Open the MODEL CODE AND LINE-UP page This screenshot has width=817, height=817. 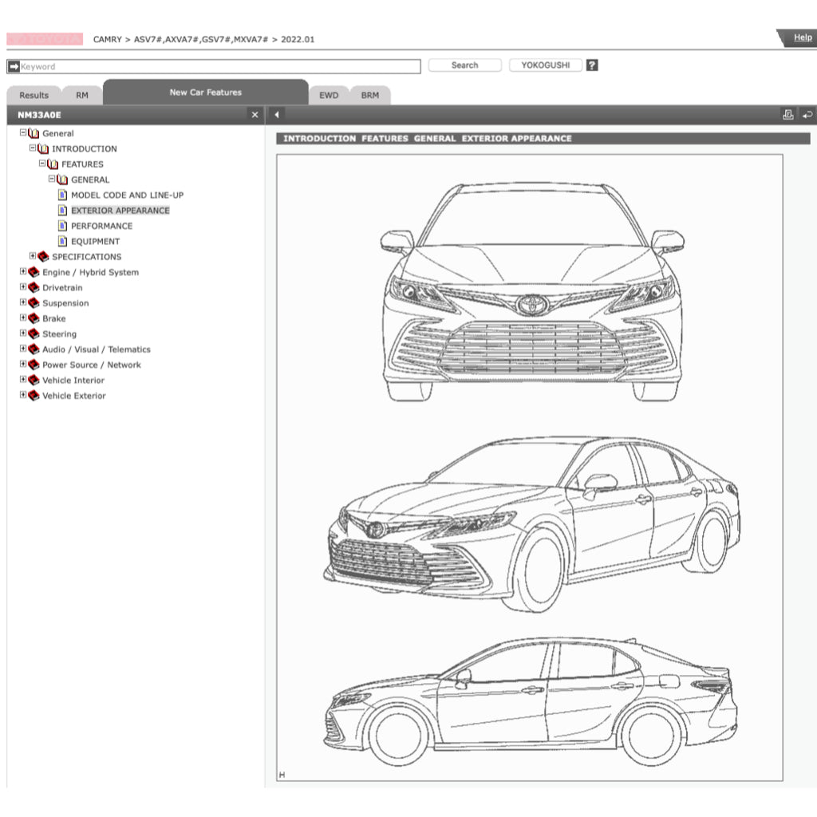click(x=127, y=195)
